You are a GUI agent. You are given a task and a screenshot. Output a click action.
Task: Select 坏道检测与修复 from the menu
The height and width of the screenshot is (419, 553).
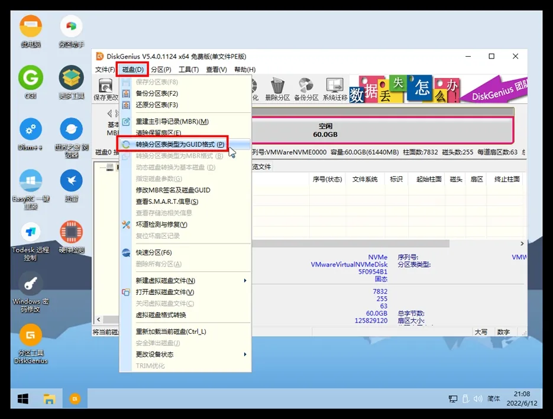coord(161,225)
